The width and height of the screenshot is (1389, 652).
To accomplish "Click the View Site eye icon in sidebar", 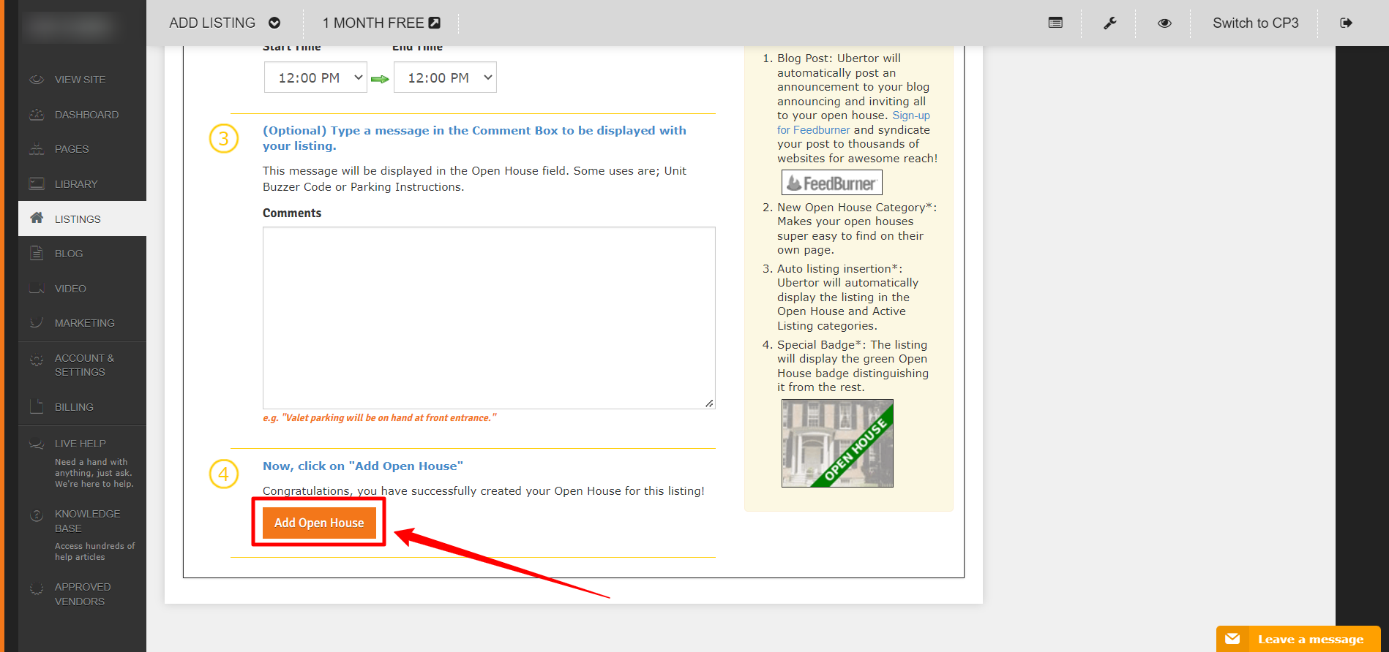I will [x=37, y=79].
